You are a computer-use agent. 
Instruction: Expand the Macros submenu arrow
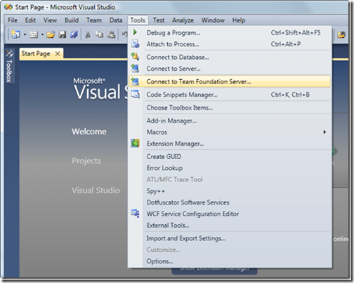pos(324,132)
